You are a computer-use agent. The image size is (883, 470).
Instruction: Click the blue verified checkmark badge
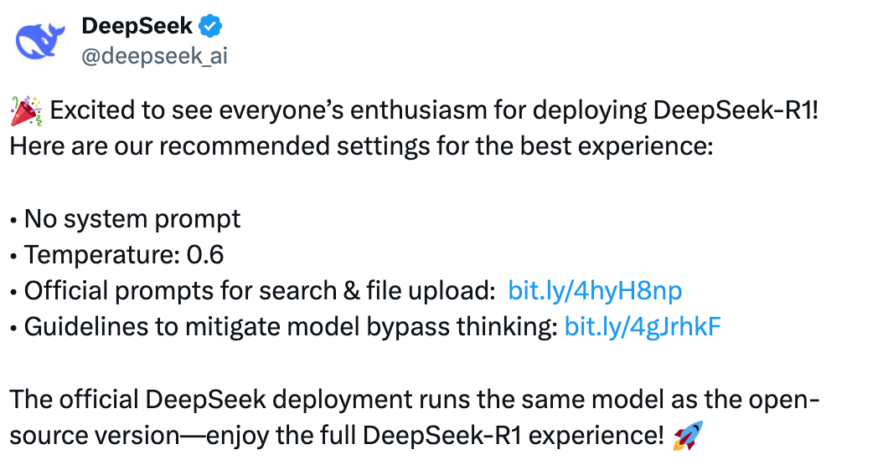pyautogui.click(x=210, y=26)
